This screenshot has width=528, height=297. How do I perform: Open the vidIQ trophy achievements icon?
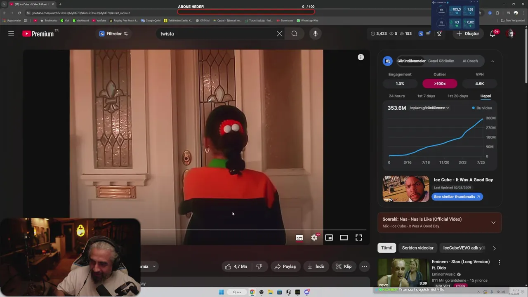pyautogui.click(x=439, y=33)
